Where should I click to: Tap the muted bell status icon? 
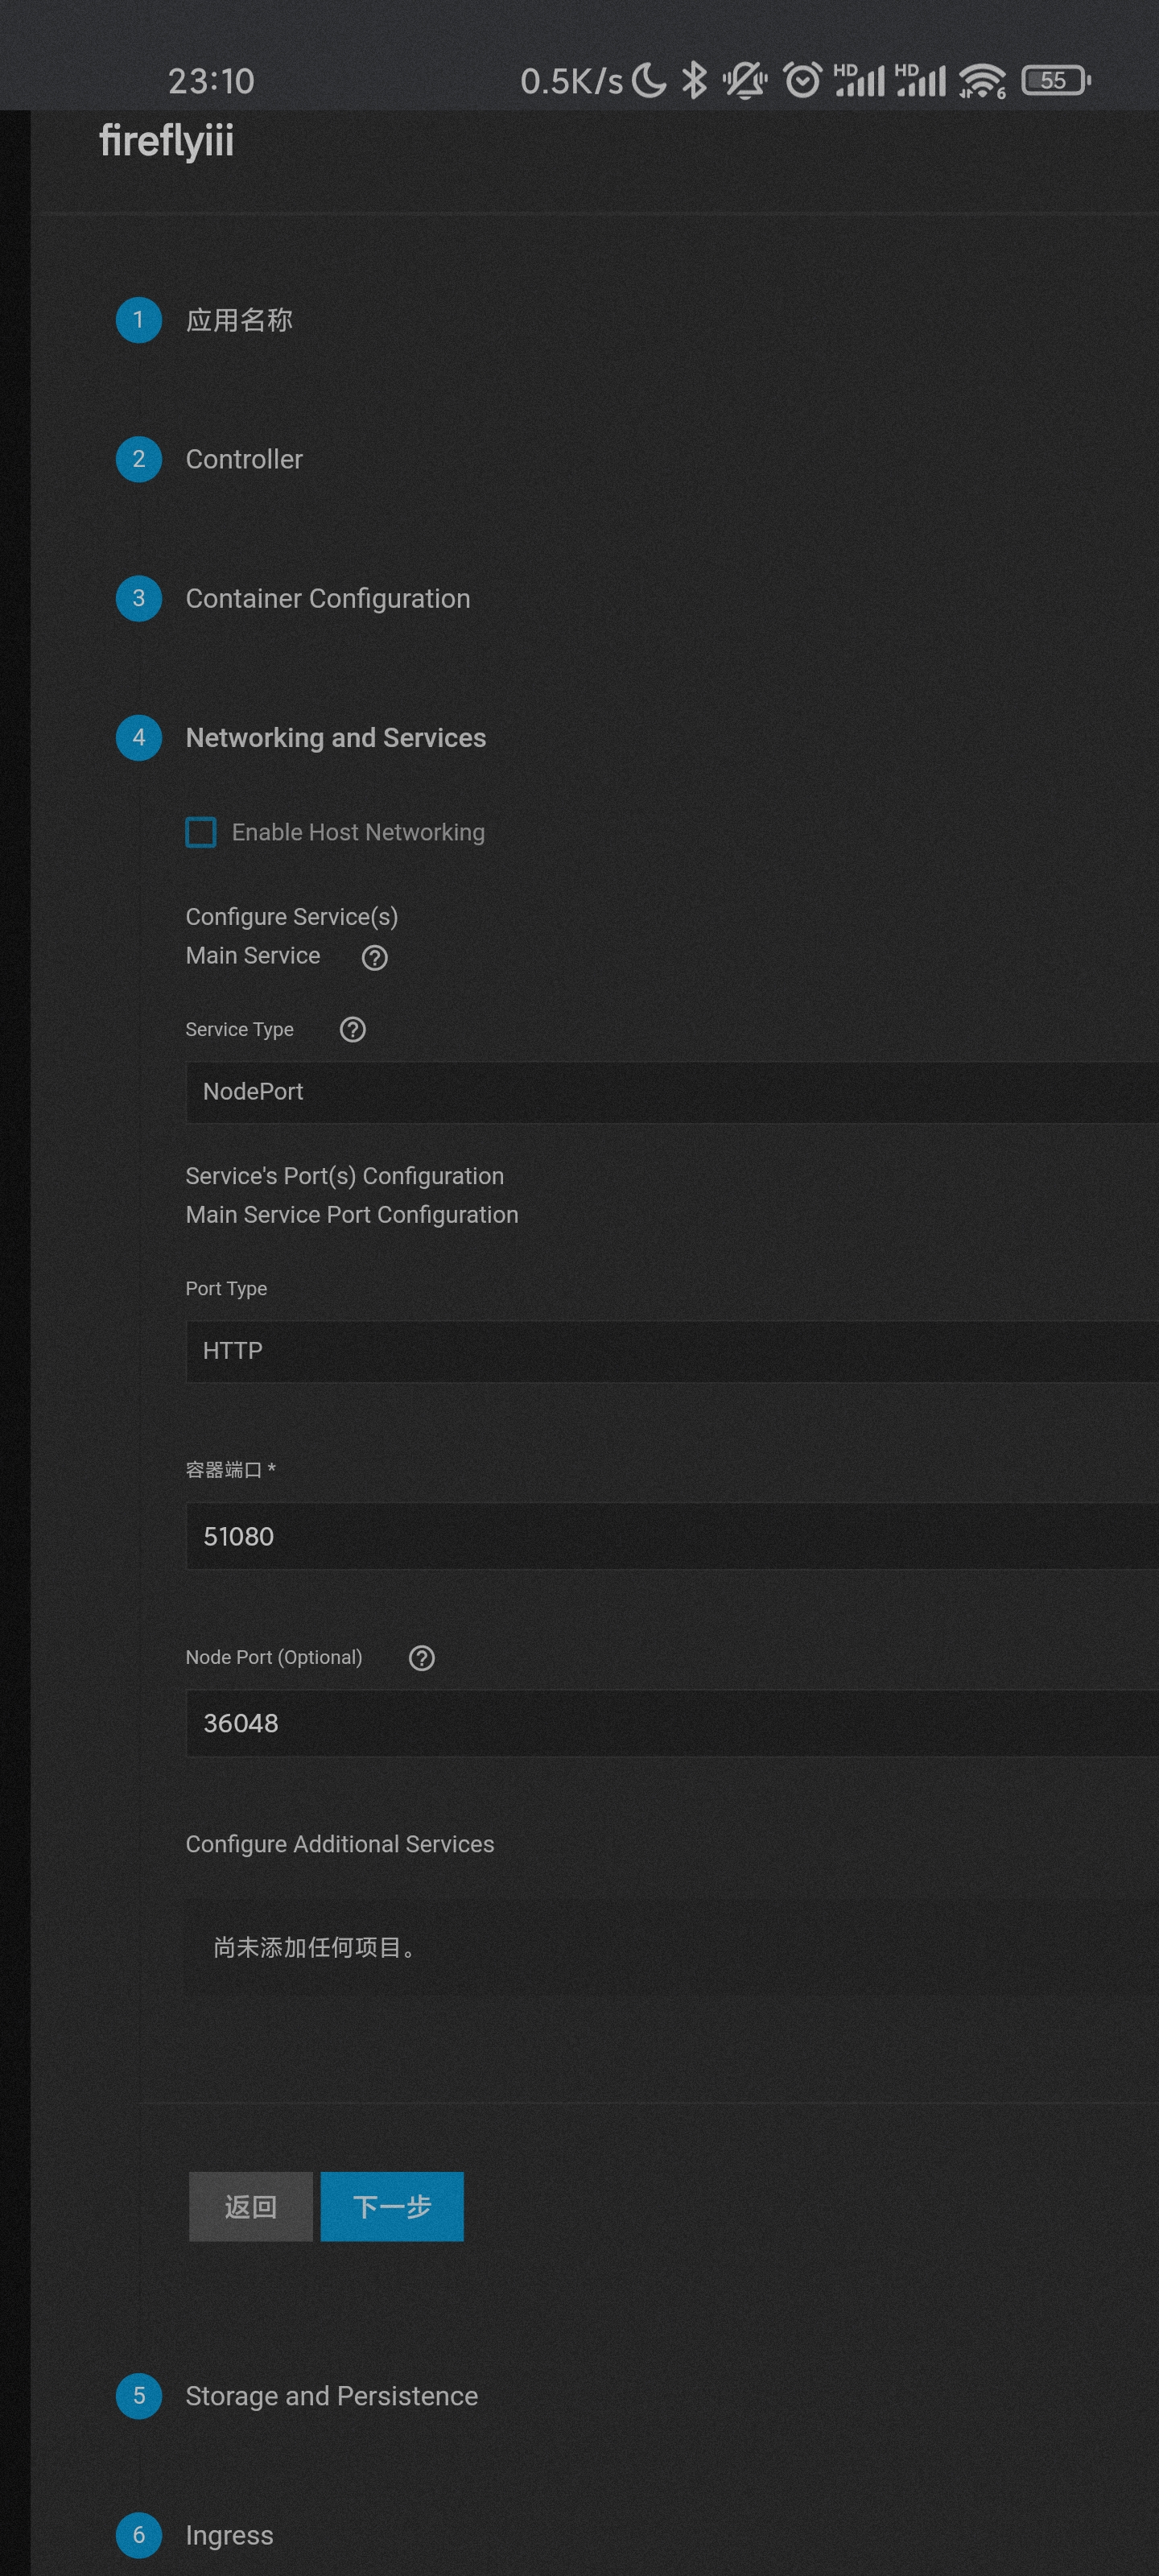coord(745,80)
